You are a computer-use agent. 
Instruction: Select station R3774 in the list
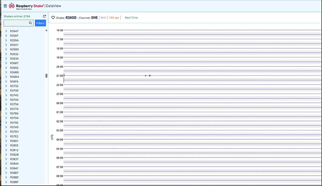tap(14, 109)
